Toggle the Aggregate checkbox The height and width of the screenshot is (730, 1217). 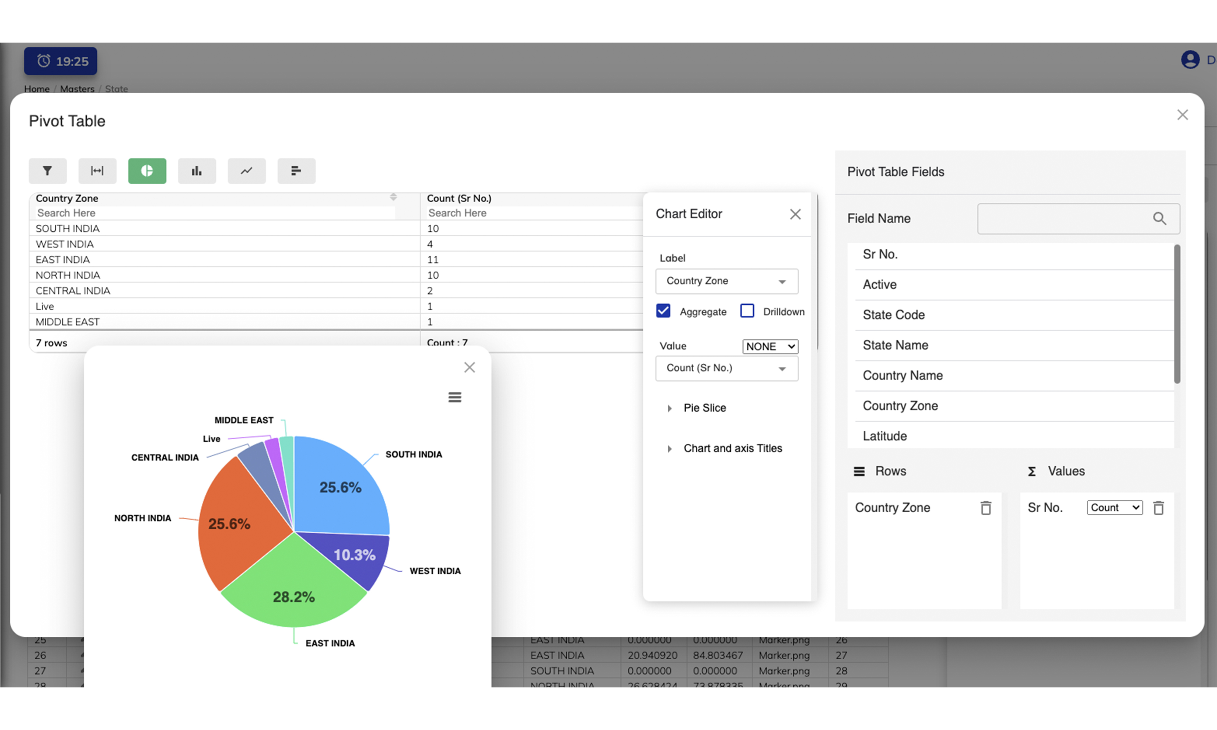(663, 311)
